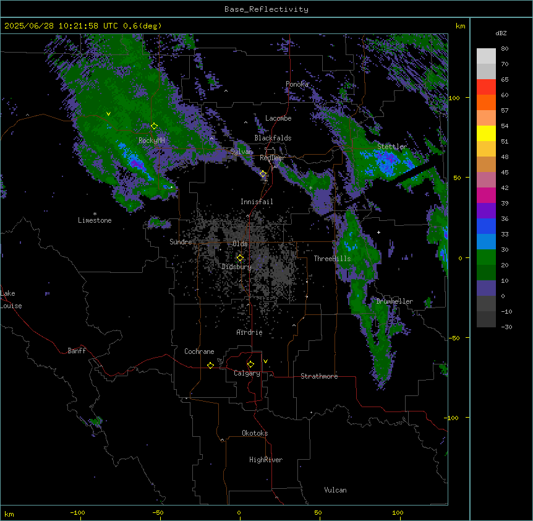
Task: Click the Olds town label
Action: [240, 244]
